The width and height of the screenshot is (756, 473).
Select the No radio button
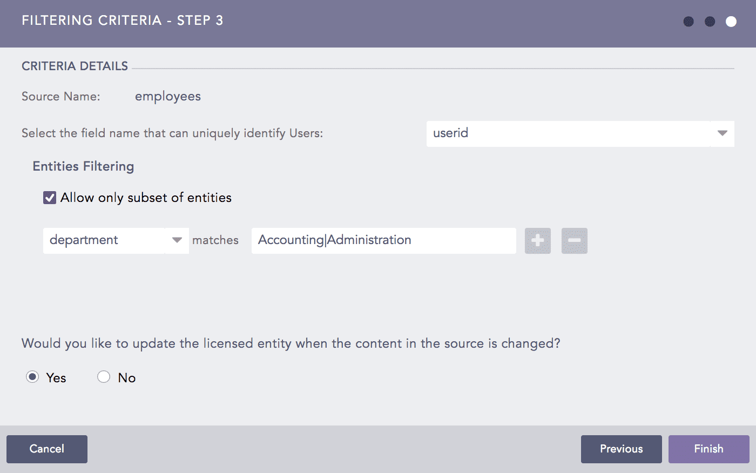104,376
